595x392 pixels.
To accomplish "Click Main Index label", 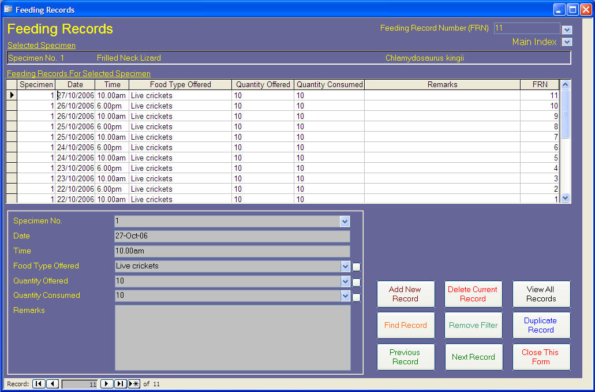I will (x=534, y=42).
